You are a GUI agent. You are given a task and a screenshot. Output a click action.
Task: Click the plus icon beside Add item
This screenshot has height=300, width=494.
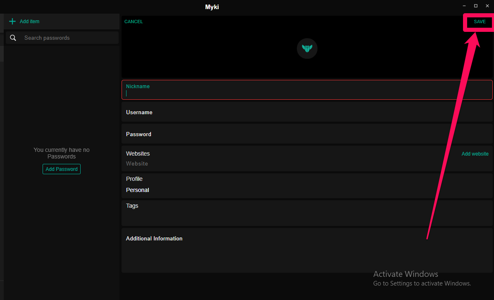click(x=12, y=22)
